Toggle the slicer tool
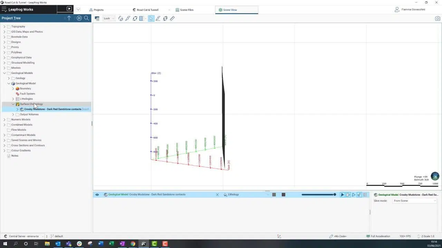Viewport: 442px width, 248px height. [141, 18]
